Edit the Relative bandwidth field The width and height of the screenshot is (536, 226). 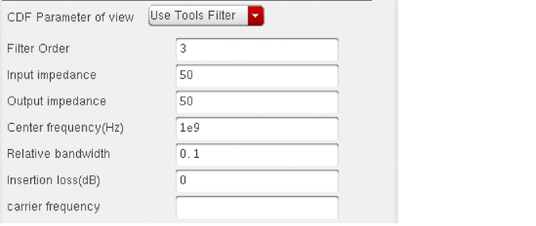[257, 154]
